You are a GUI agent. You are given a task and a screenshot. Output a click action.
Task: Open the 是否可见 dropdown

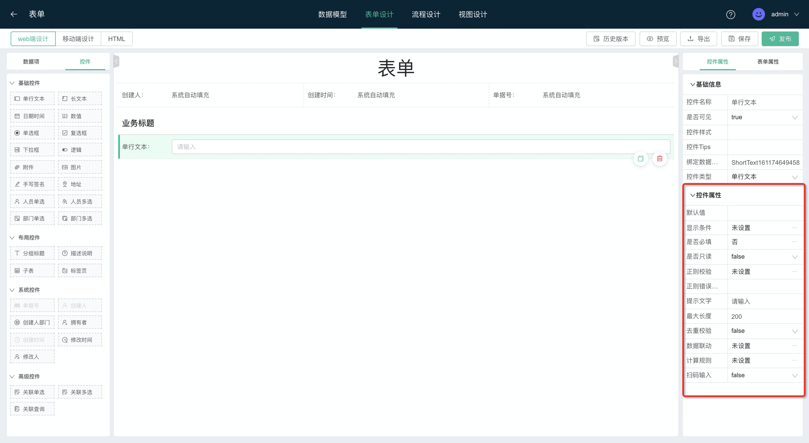point(765,117)
